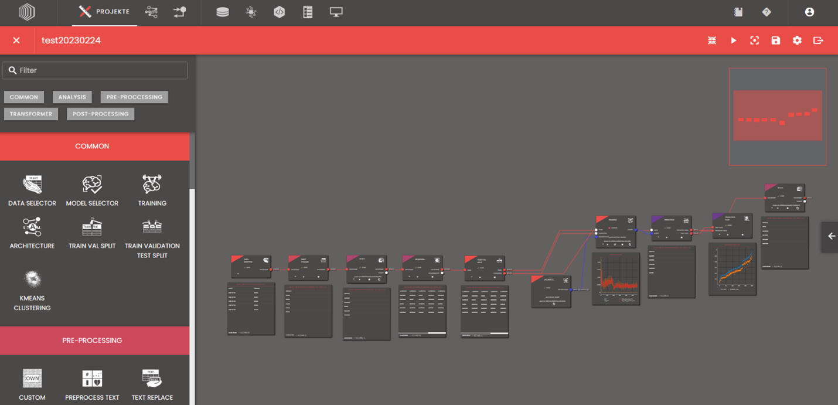Select the TRANSFORMER filter tag
This screenshot has height=405, width=838.
tap(31, 114)
